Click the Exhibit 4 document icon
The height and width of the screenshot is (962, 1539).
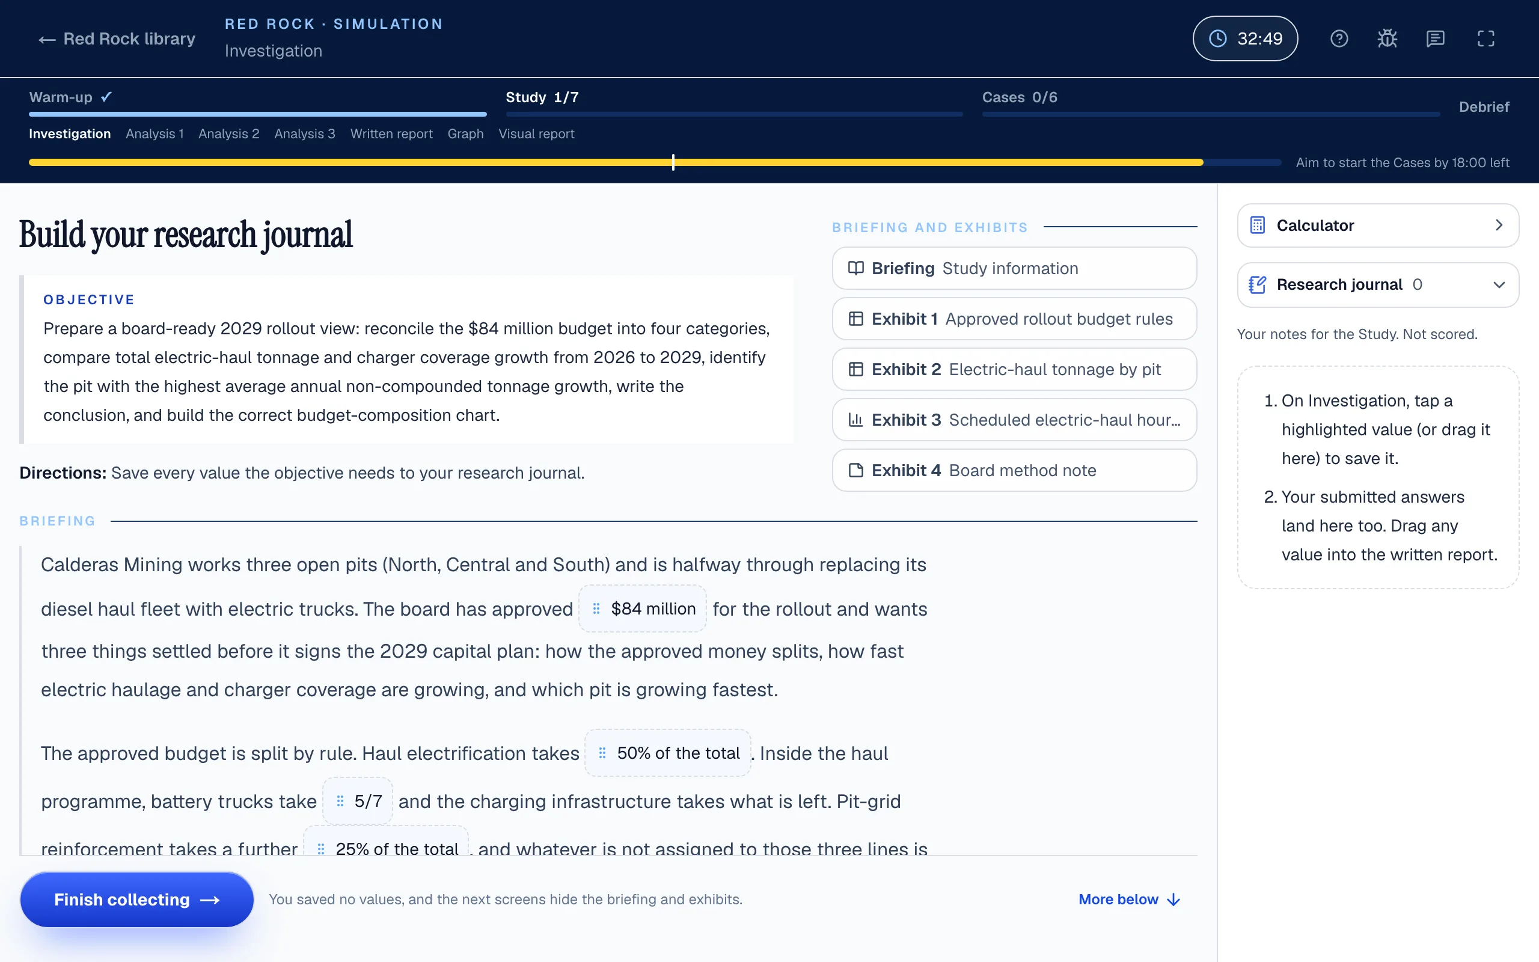coord(856,470)
